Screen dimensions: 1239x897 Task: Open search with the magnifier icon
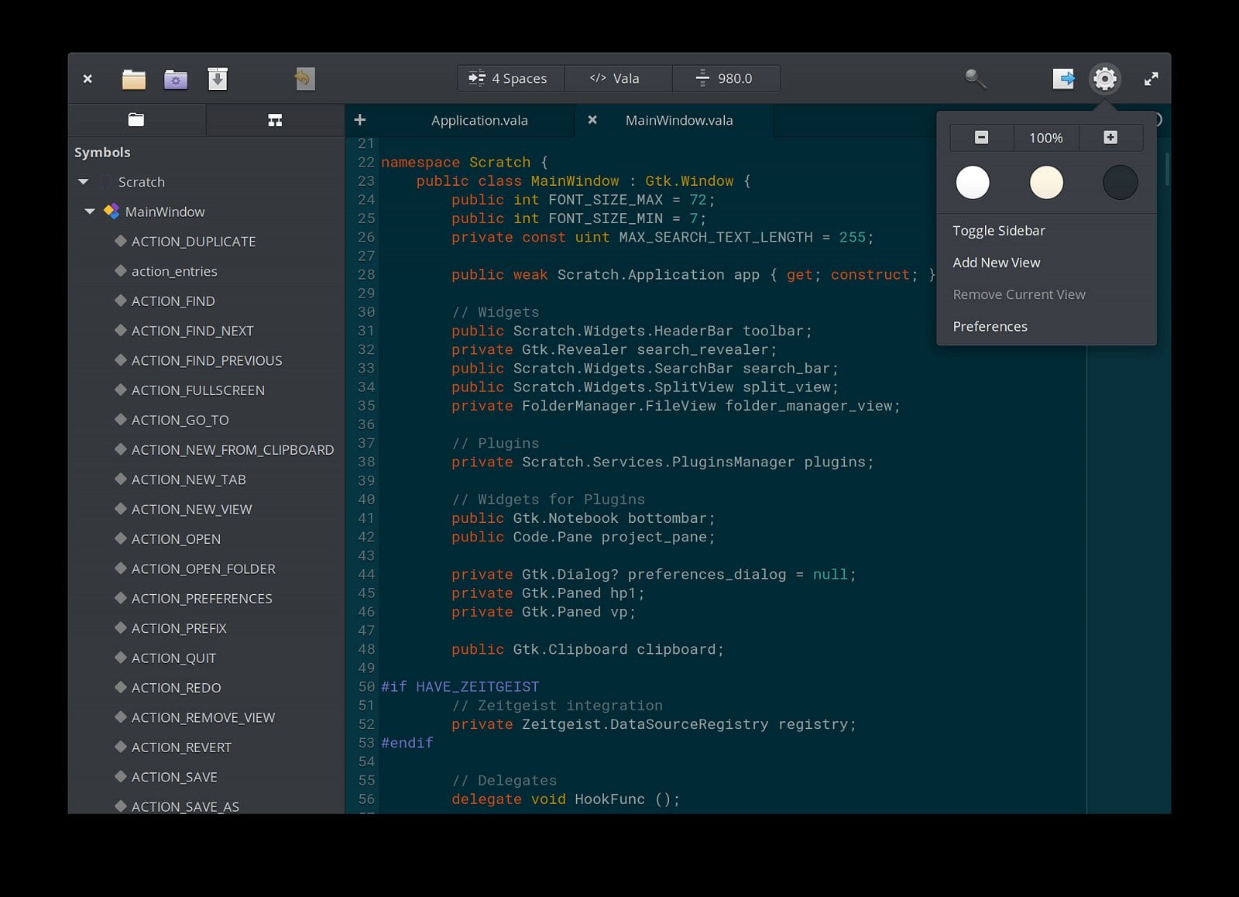point(975,78)
